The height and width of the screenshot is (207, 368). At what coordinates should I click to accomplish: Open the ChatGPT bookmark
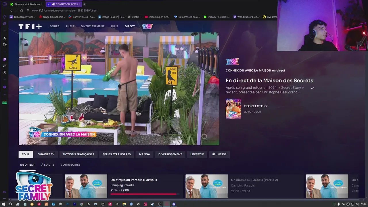pos(135,17)
